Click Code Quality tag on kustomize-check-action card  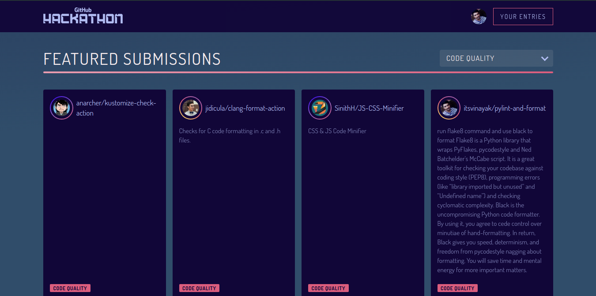click(70, 288)
